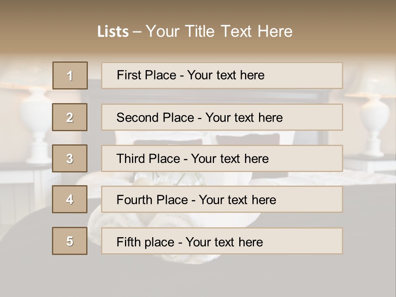Screen dimensions: 396x297
Task: Select the number 3 box
Action: point(70,158)
